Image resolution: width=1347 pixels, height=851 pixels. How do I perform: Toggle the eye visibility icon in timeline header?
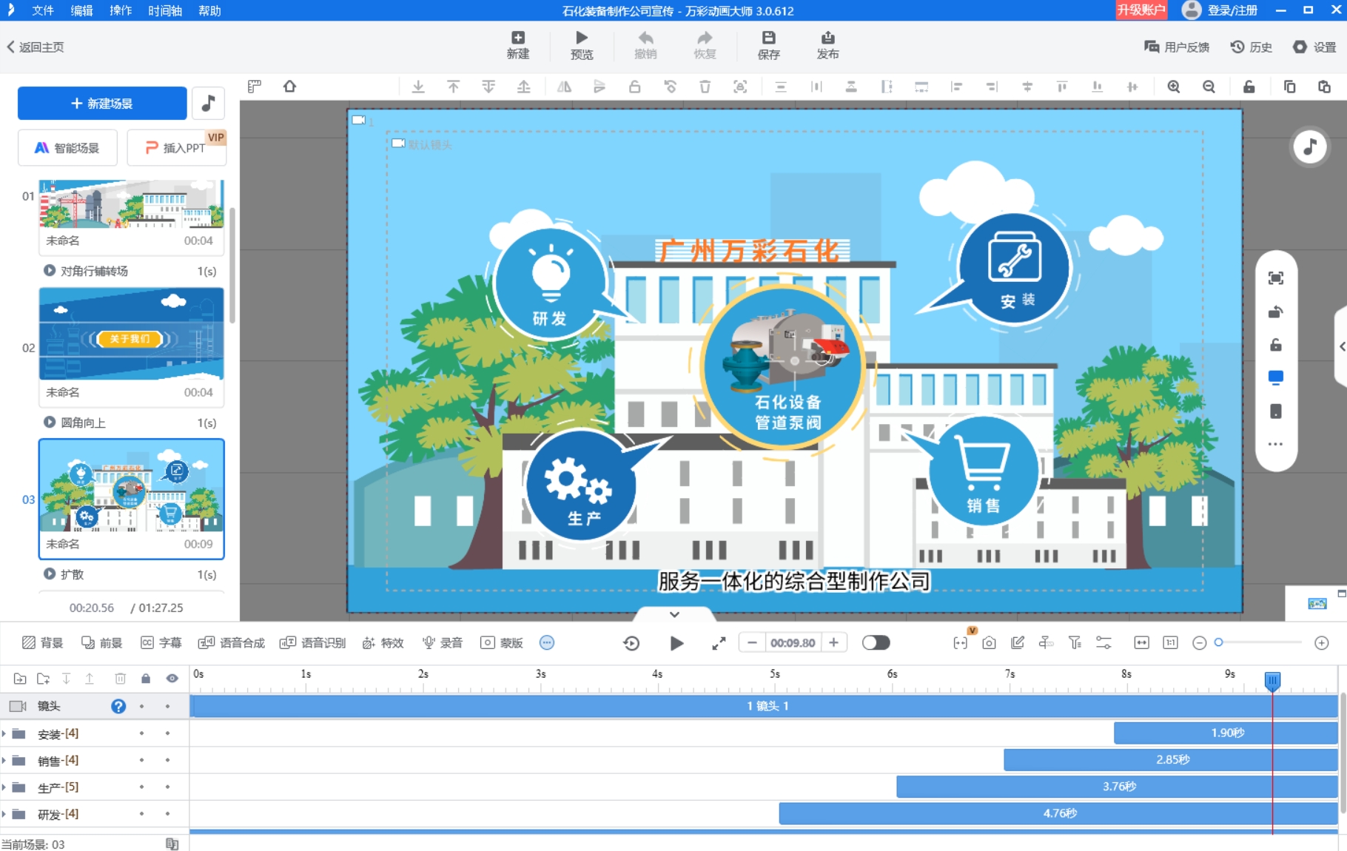click(172, 679)
